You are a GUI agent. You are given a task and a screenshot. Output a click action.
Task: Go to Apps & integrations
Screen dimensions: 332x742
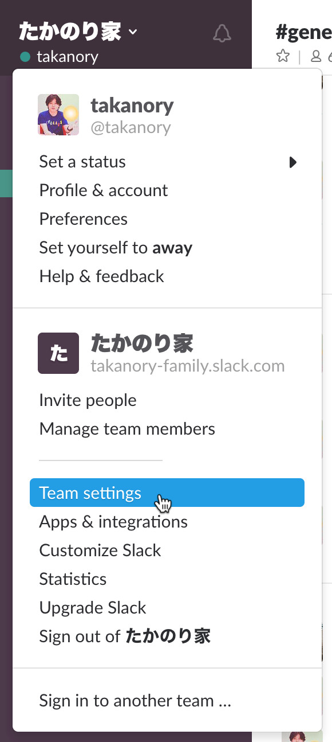click(113, 522)
